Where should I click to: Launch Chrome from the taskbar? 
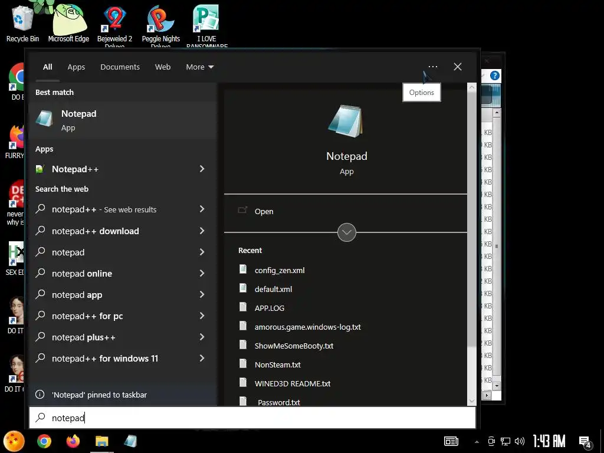click(44, 441)
